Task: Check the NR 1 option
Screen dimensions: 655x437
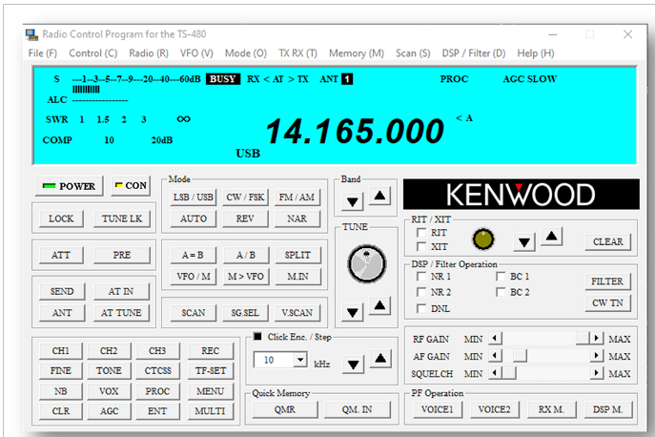Action: [421, 277]
